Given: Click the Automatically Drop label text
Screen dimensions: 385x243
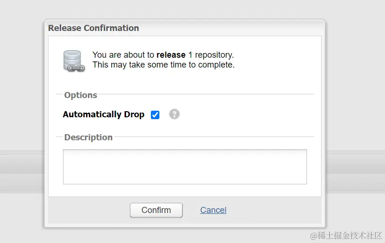Looking at the screenshot, I should tap(103, 114).
